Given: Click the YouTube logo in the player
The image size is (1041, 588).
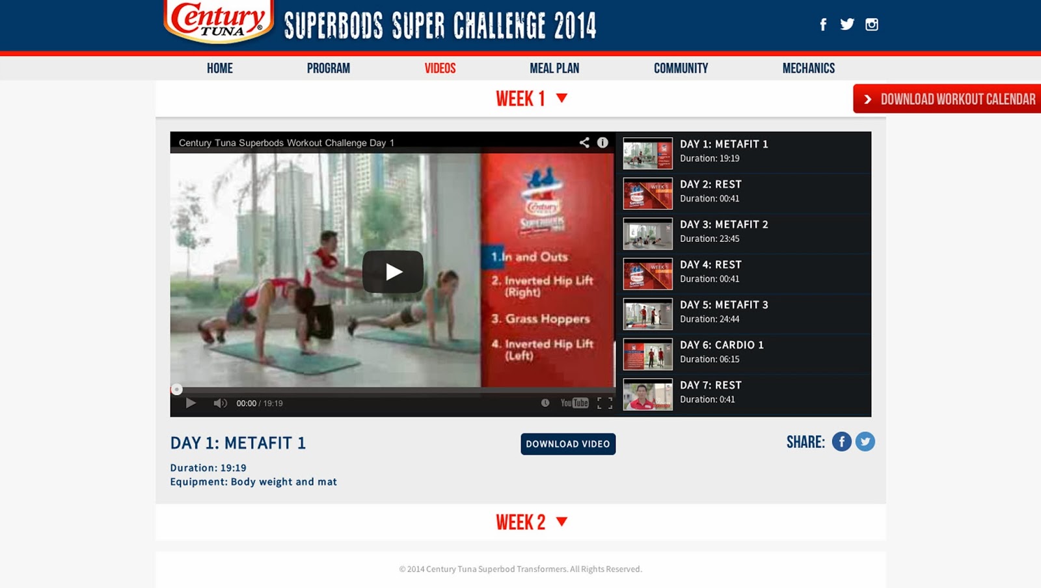Looking at the screenshot, I should (x=575, y=403).
